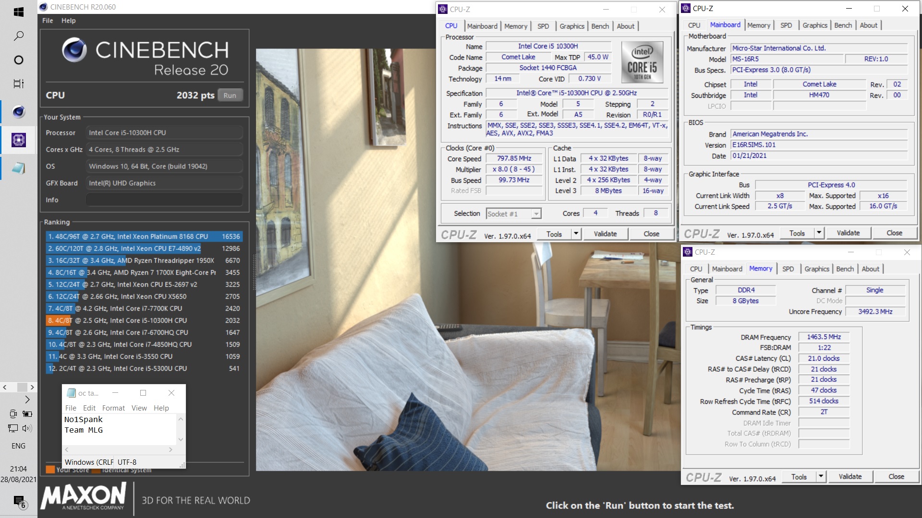This screenshot has width=922, height=518.
Task: Click the Cinebench title bar icon
Action: 43,7
